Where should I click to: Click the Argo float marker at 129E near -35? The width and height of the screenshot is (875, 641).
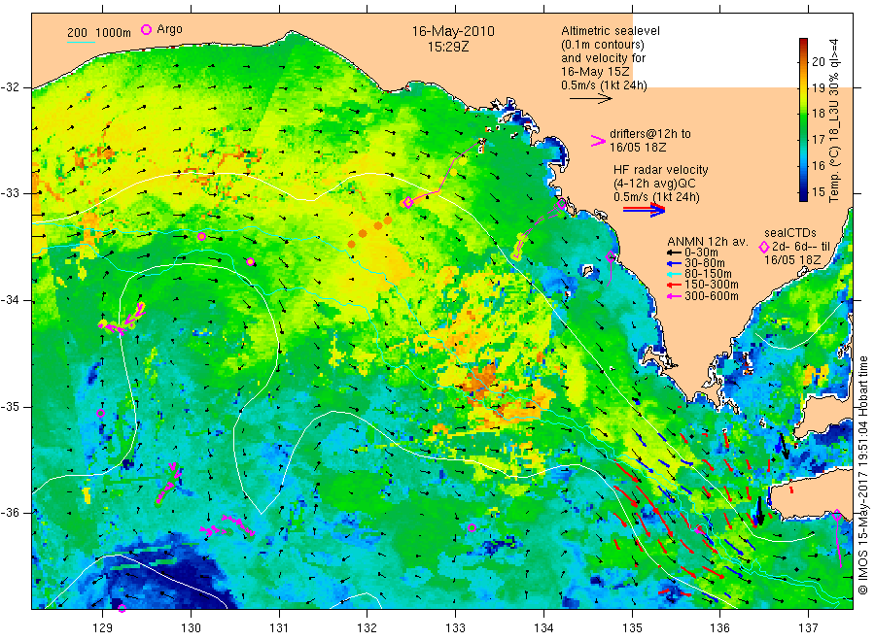(x=100, y=414)
